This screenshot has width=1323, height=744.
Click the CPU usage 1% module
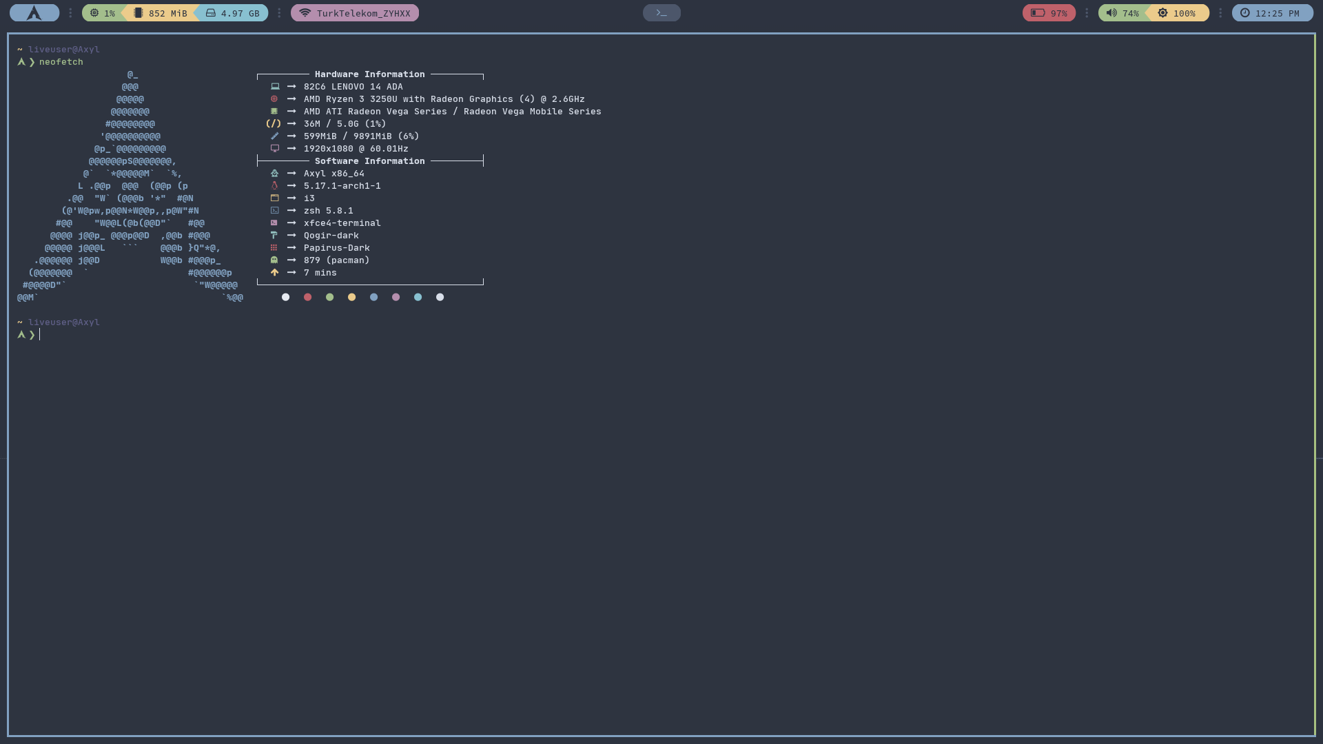[x=102, y=13]
